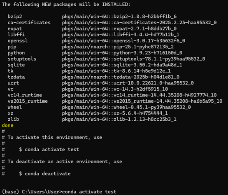Viewport: 228px width, 195px height.
Task: Click the yellow 'done' status text
Action: [x=7, y=125]
